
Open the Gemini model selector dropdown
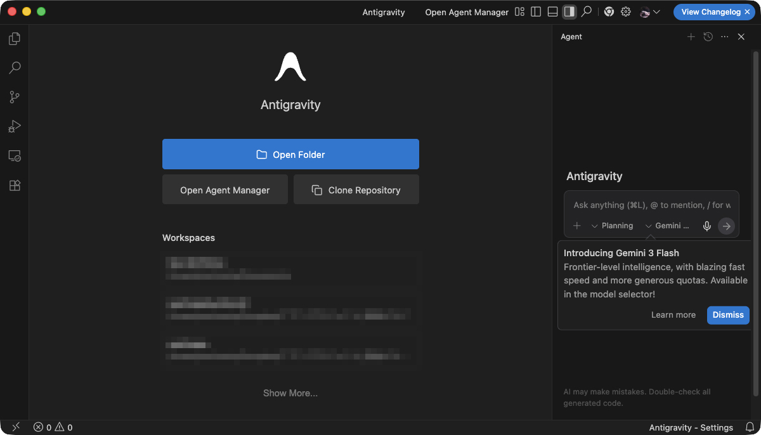(x=667, y=226)
